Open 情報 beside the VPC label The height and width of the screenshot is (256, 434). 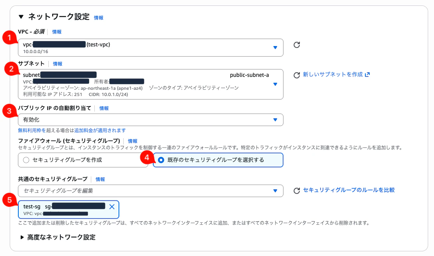click(x=56, y=32)
